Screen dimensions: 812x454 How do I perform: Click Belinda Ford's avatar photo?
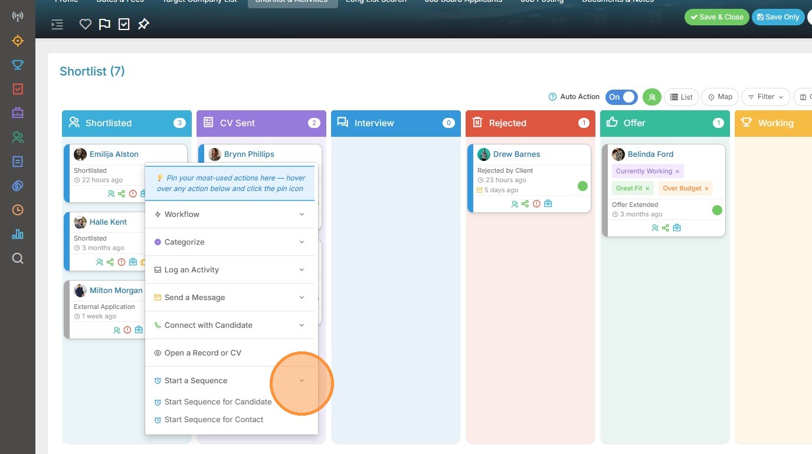618,154
